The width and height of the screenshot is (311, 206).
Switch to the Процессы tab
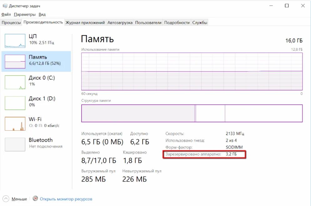(11, 23)
